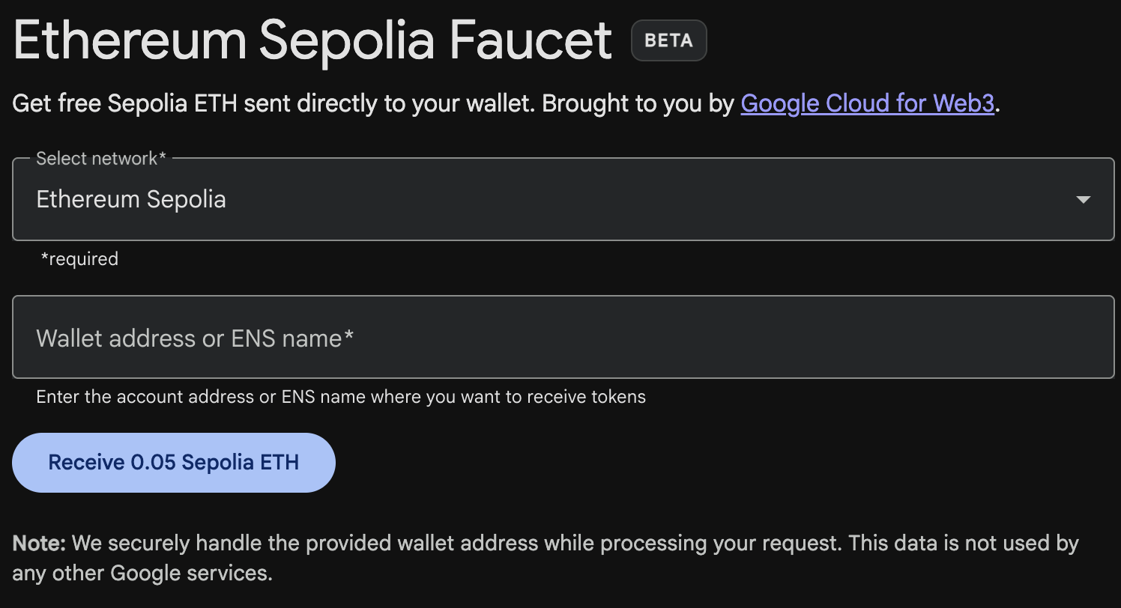Screen dimensions: 1121x608
Task: Activate the network selection combo box
Action: coord(560,199)
